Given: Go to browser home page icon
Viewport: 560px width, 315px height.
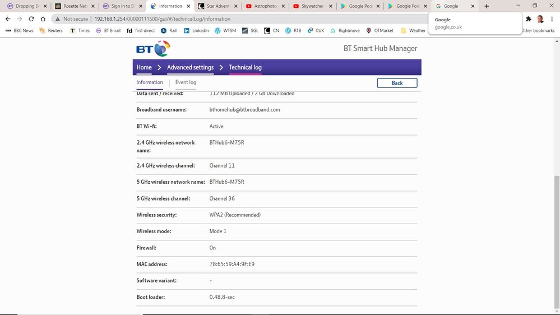Looking at the screenshot, I should coord(43,18).
